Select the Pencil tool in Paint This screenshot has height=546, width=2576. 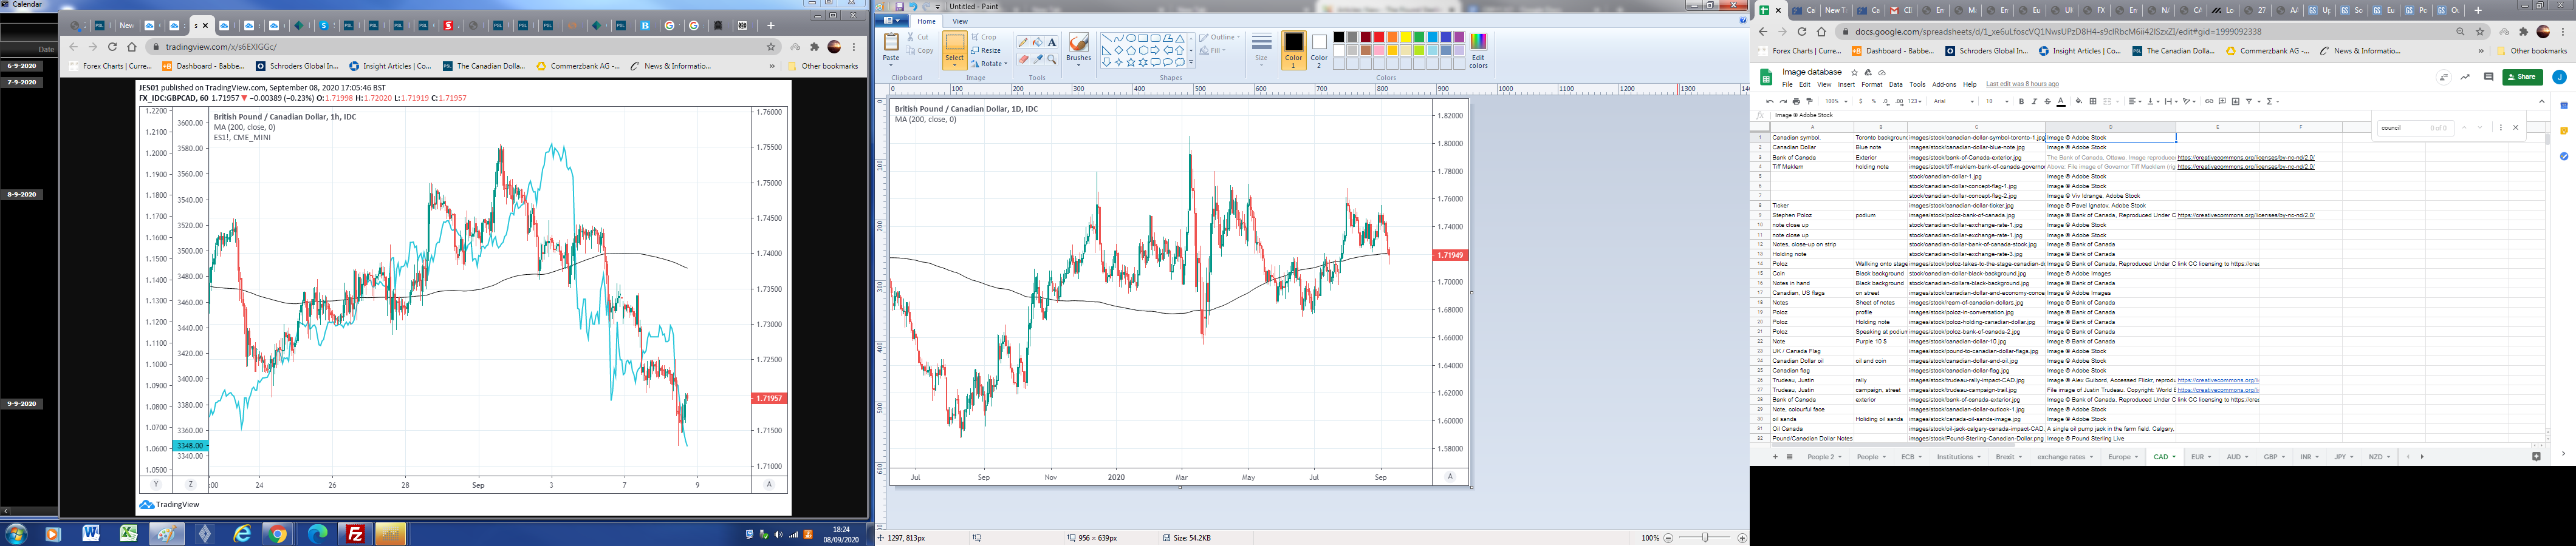click(1022, 43)
